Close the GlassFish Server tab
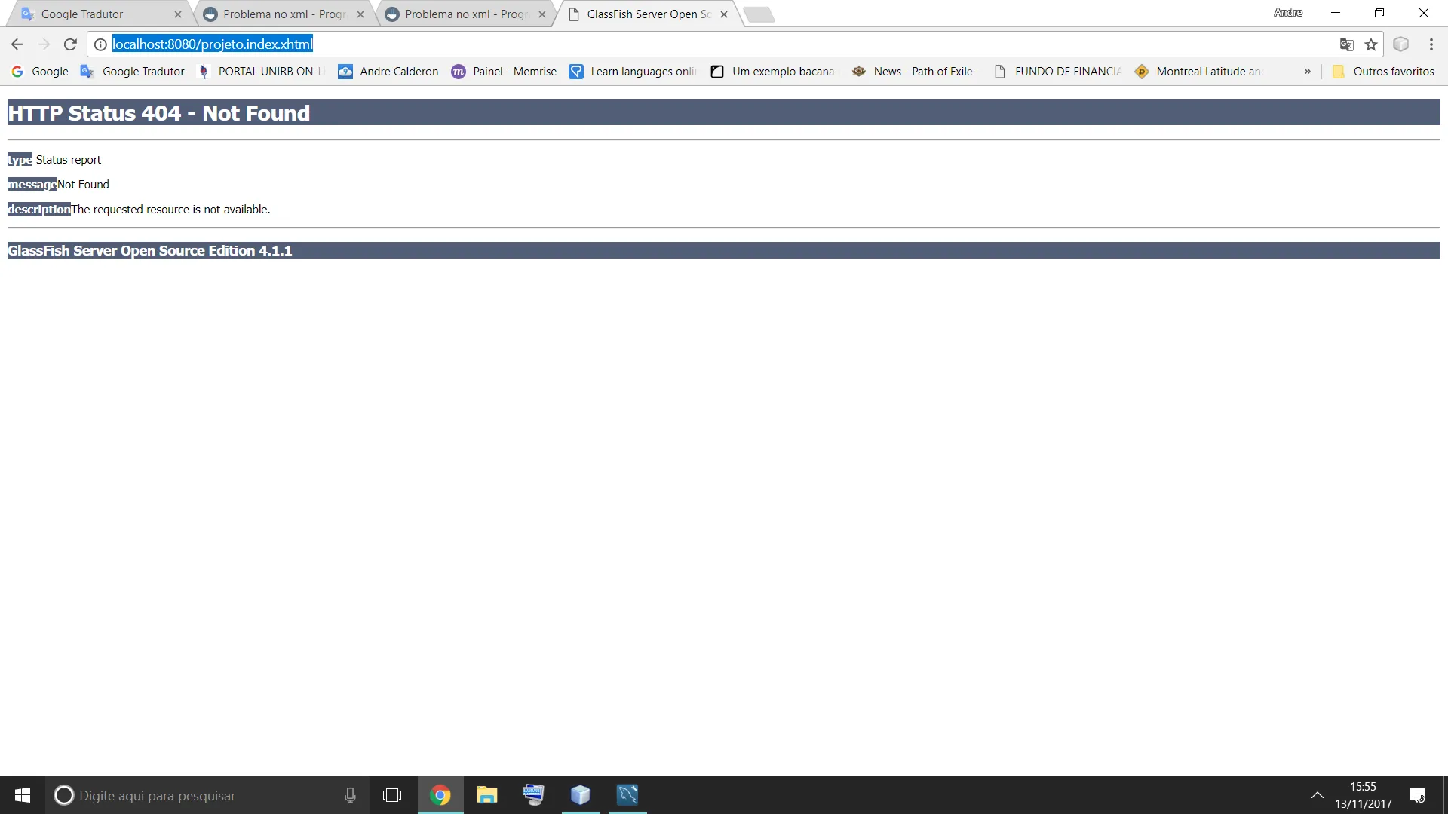Viewport: 1448px width, 814px height. [x=724, y=14]
